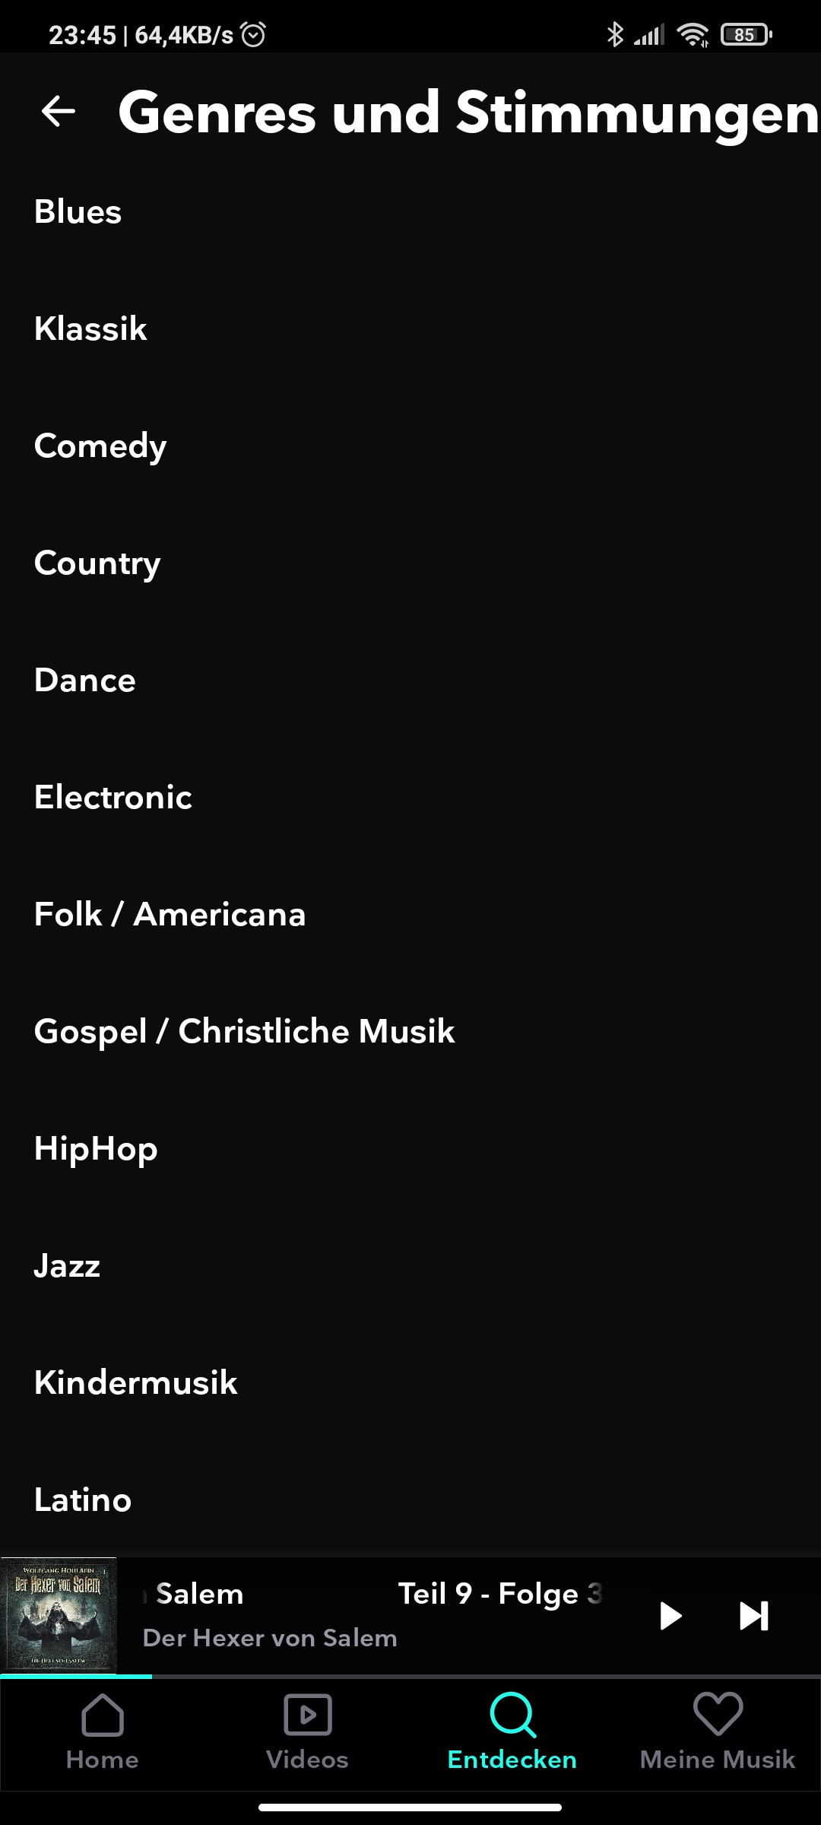The image size is (821, 1825).
Task: Go back using the arrow icon
Action: pos(59,111)
